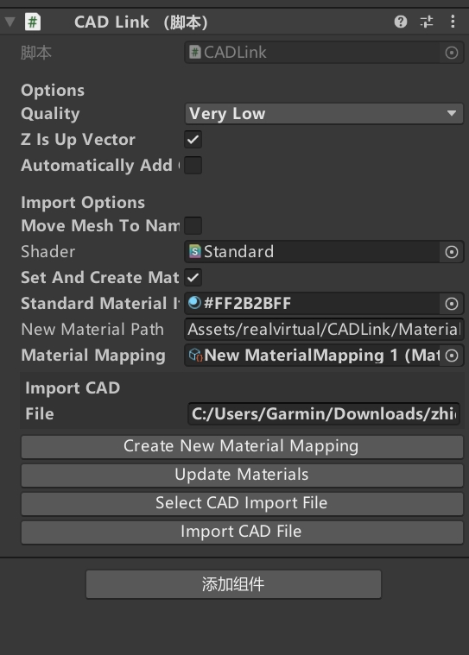Open the object picker for Standard Material
This screenshot has height=655, width=469.
pyautogui.click(x=452, y=304)
